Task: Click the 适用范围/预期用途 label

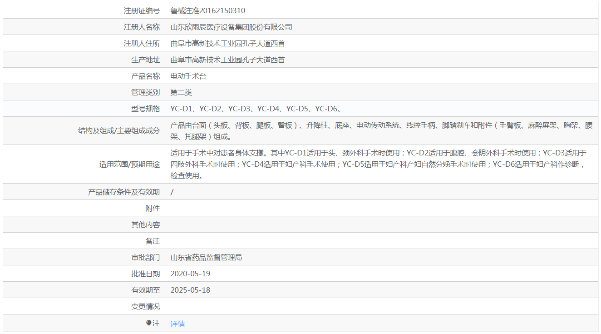Action: 129,164
